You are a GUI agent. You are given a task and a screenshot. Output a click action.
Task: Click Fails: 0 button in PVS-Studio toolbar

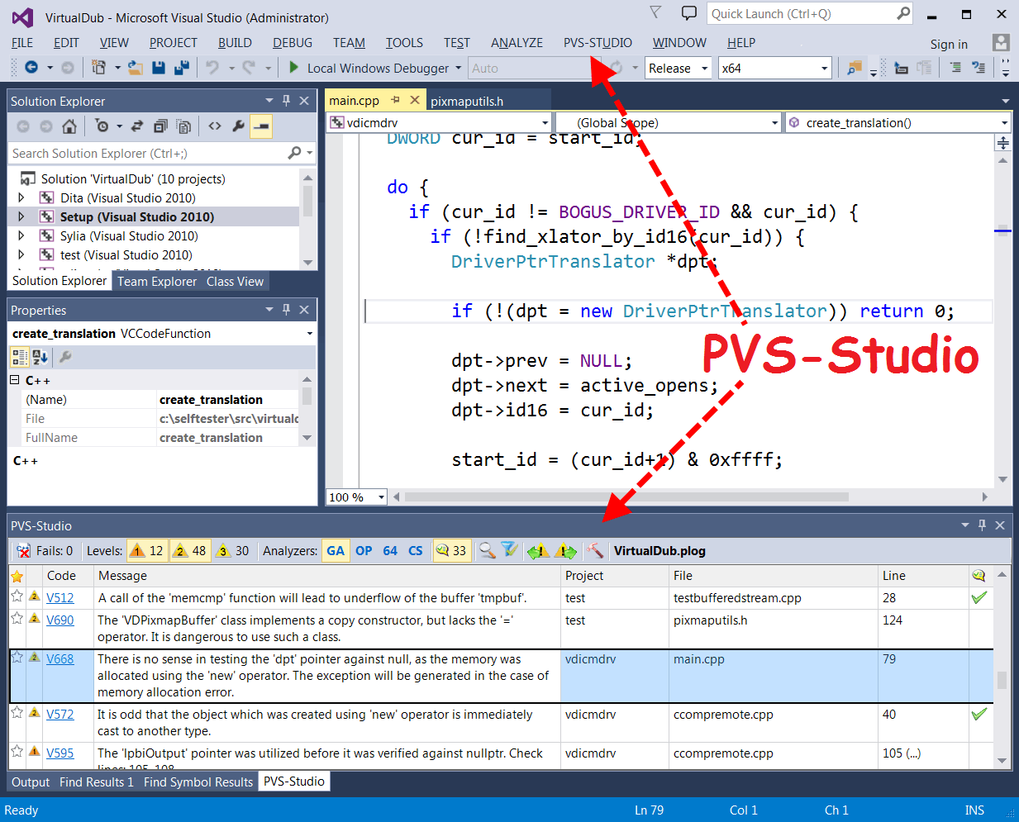point(45,551)
